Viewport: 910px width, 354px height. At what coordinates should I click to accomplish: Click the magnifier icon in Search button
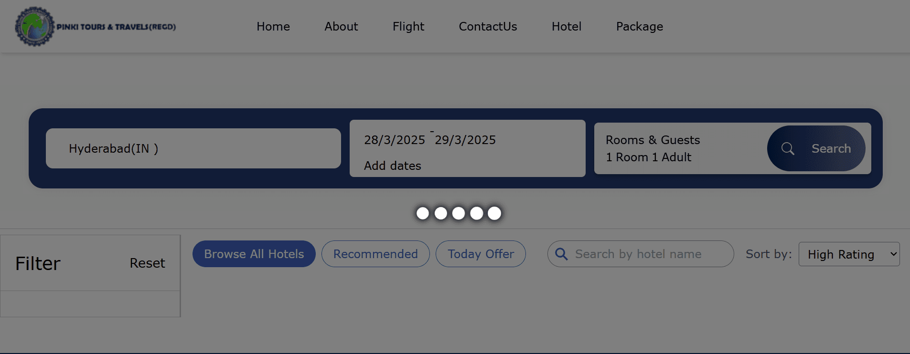coord(788,149)
